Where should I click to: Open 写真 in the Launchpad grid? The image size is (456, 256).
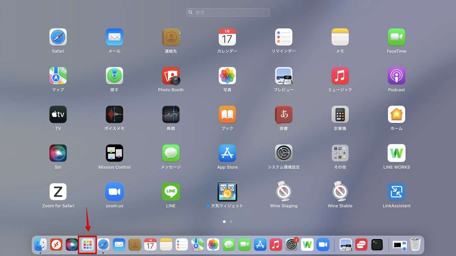(x=227, y=76)
